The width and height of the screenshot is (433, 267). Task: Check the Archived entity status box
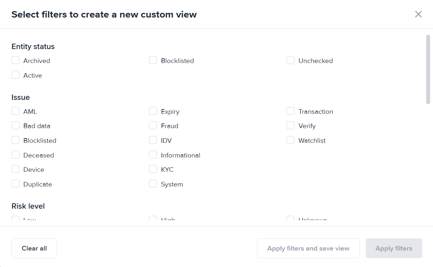click(15, 60)
